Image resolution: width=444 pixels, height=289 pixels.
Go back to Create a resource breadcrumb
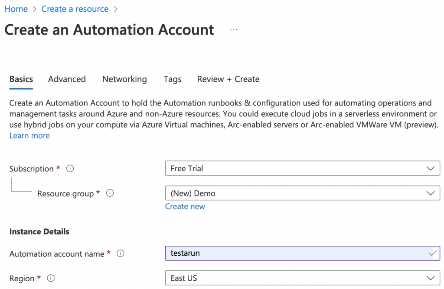[75, 9]
